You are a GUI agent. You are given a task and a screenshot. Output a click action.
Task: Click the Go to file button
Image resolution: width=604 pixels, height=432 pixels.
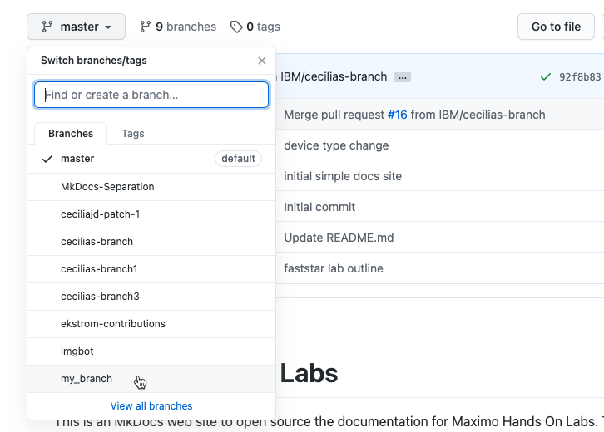coord(556,27)
